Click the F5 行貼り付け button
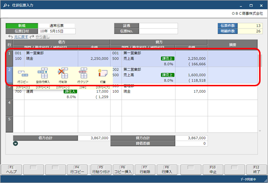Viewport: 268px width, 183px height. [x=101, y=170]
